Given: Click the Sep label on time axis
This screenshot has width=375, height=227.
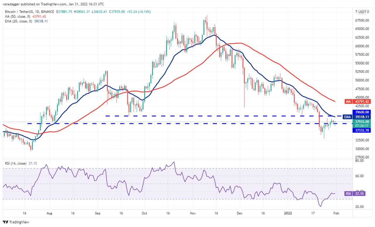Looking at the screenshot, I should 98,214.
